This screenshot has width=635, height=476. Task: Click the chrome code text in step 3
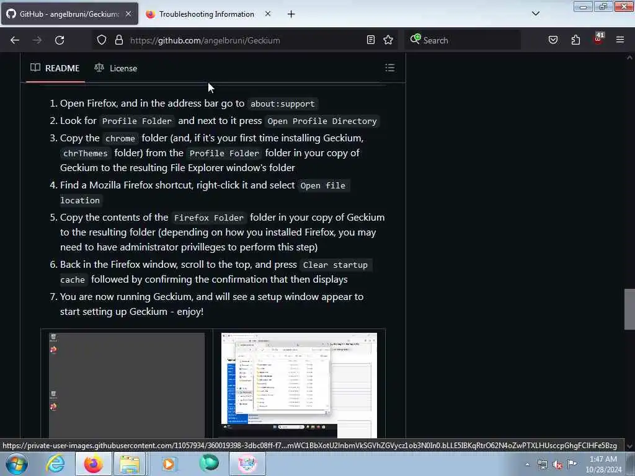(120, 138)
